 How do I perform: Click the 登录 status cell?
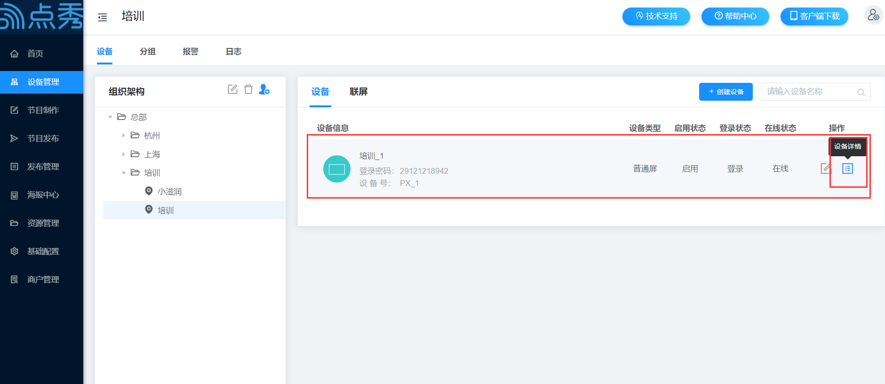point(735,168)
